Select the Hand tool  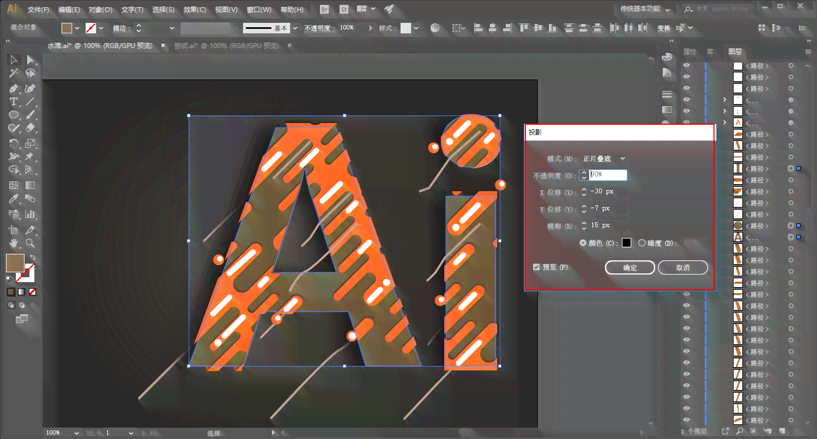[x=14, y=243]
